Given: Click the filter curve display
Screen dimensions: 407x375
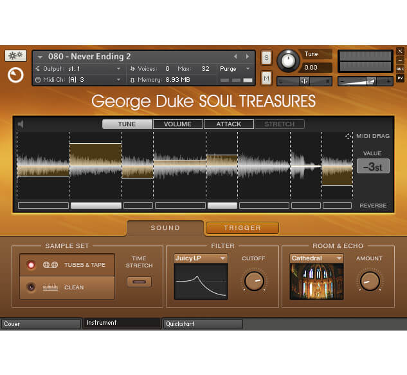Looking at the screenshot, I should (201, 282).
